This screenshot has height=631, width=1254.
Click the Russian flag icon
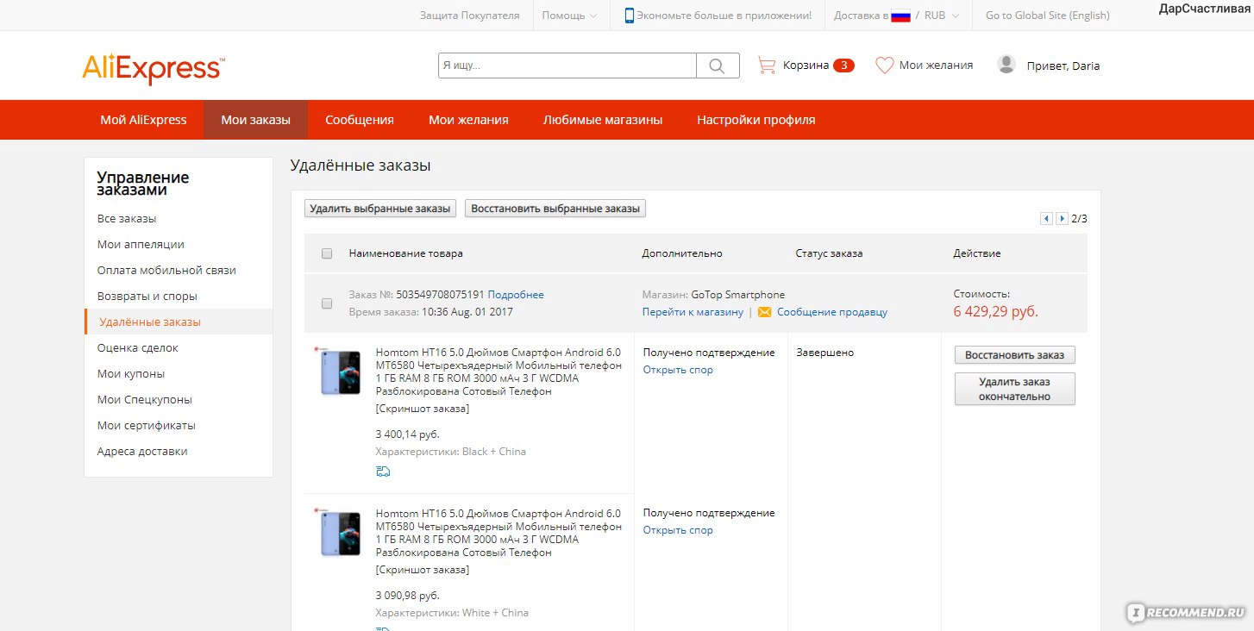click(x=900, y=16)
